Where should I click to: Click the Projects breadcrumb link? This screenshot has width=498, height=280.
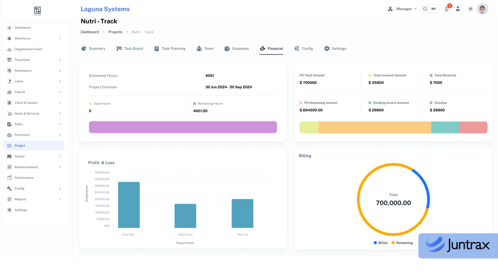(115, 32)
